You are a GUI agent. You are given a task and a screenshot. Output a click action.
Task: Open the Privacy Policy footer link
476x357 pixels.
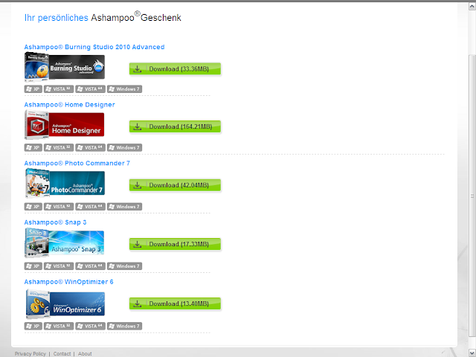point(30,354)
